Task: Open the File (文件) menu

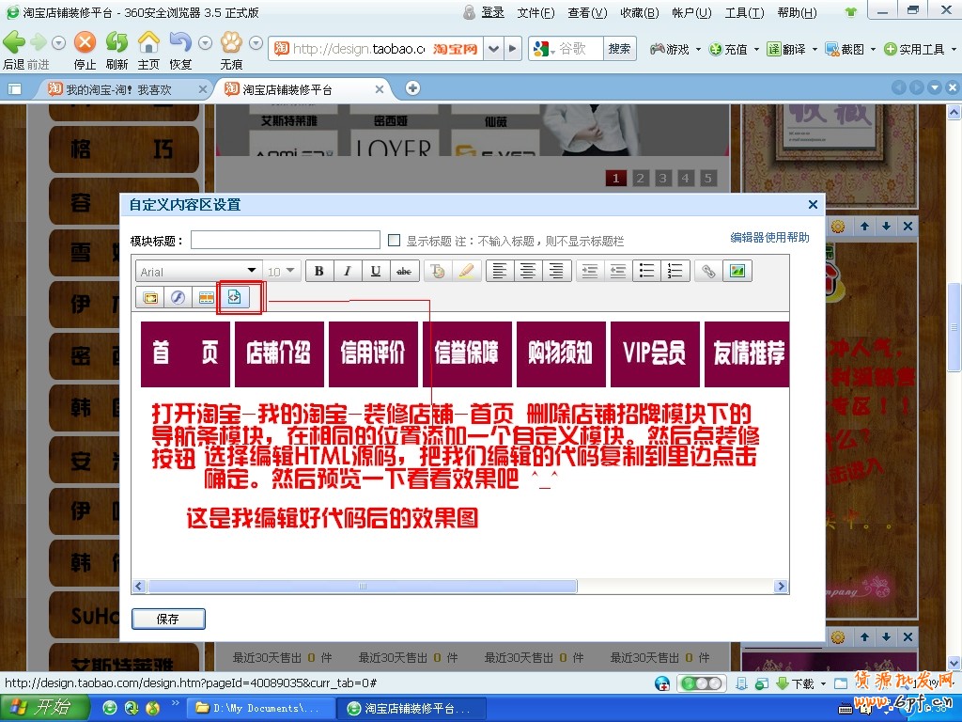Action: pyautogui.click(x=535, y=13)
